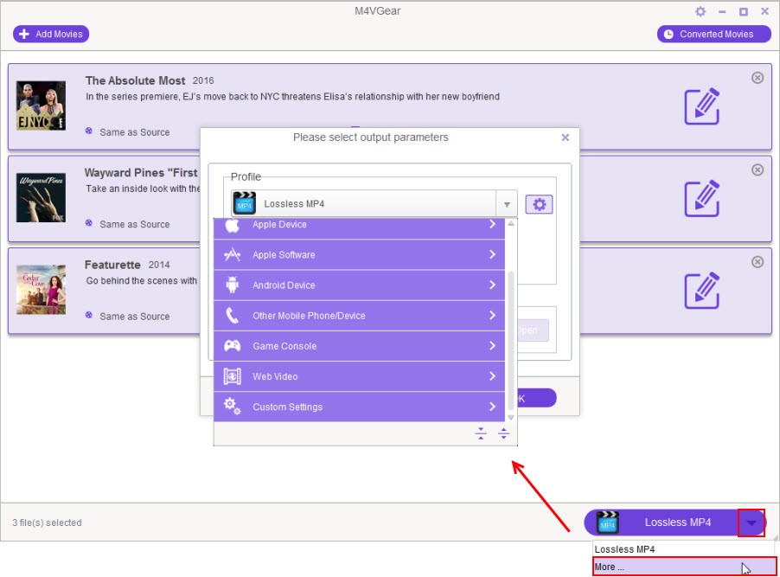Edit Wayward Pines movie info
780x577 pixels.
702,199
